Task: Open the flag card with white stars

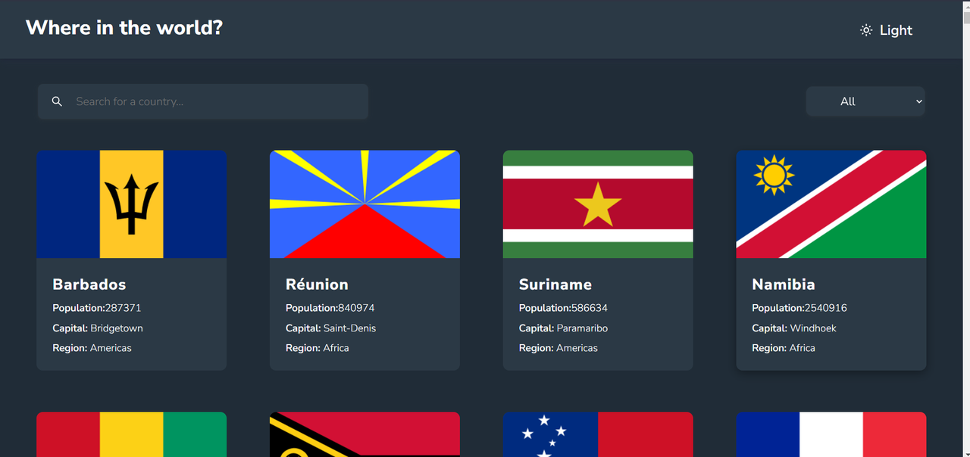Action: click(598, 434)
